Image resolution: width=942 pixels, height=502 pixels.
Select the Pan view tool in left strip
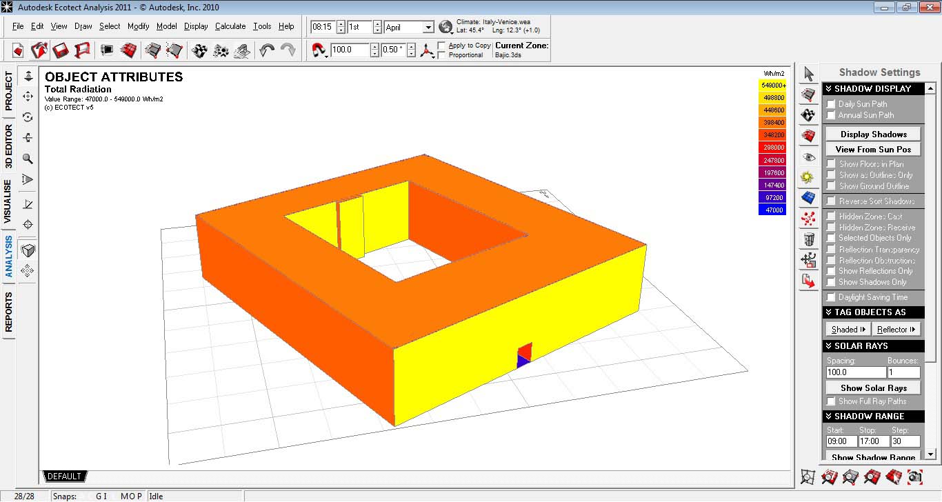[x=28, y=97]
